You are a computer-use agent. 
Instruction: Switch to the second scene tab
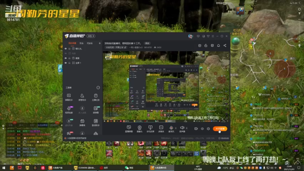click(x=81, y=43)
